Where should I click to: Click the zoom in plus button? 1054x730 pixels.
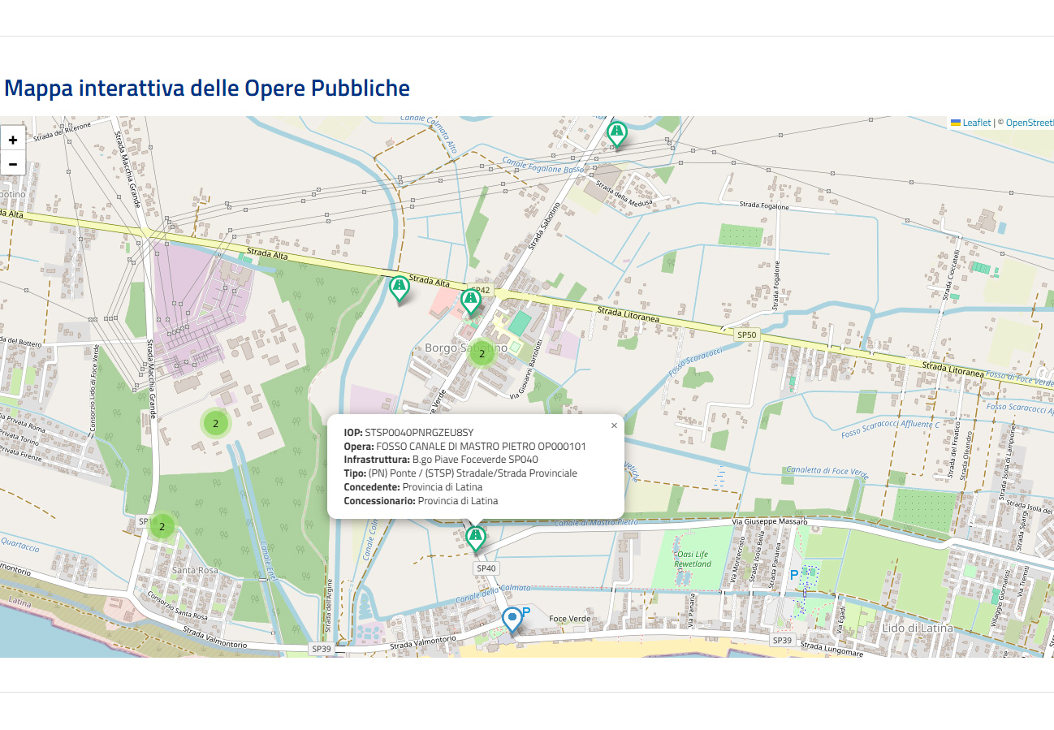point(13,139)
